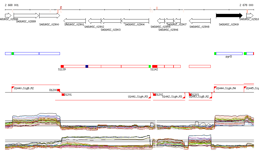
Task: Select the D1202 red marker
Action: (154, 95)
